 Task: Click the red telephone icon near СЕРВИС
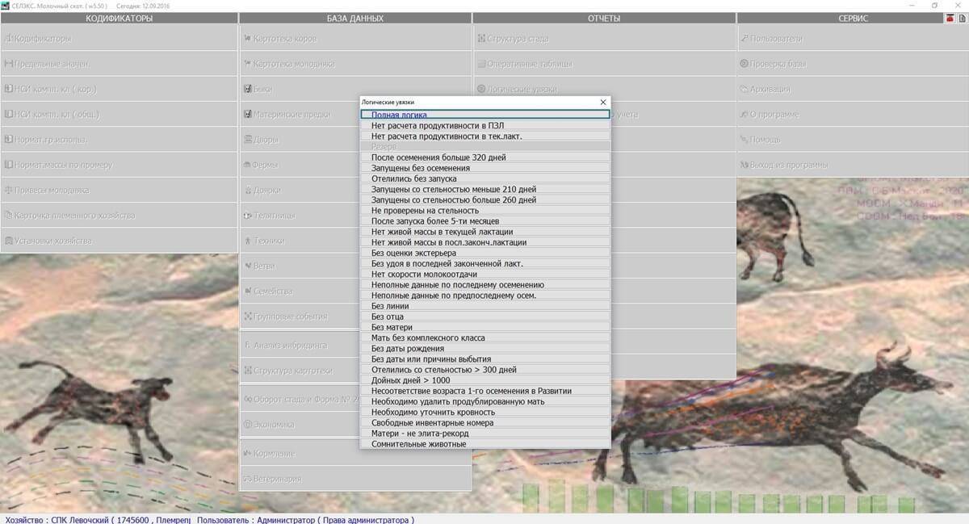(x=950, y=19)
